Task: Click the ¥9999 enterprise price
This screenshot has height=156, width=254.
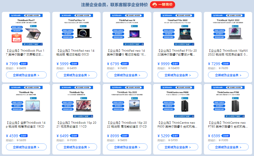Action: 163,64
